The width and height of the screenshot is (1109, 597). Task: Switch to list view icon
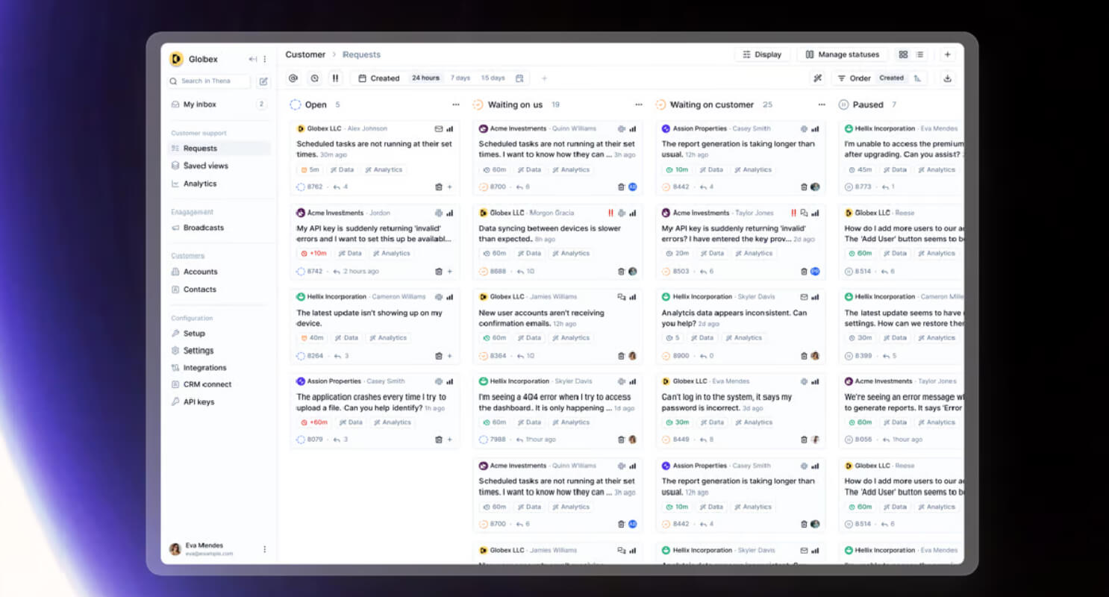coord(919,54)
